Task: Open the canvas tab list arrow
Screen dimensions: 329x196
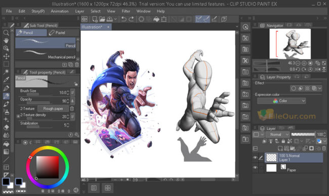Action: tap(237, 27)
